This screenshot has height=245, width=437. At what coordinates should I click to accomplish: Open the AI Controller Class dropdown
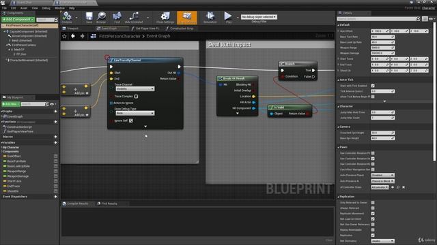(x=380, y=188)
